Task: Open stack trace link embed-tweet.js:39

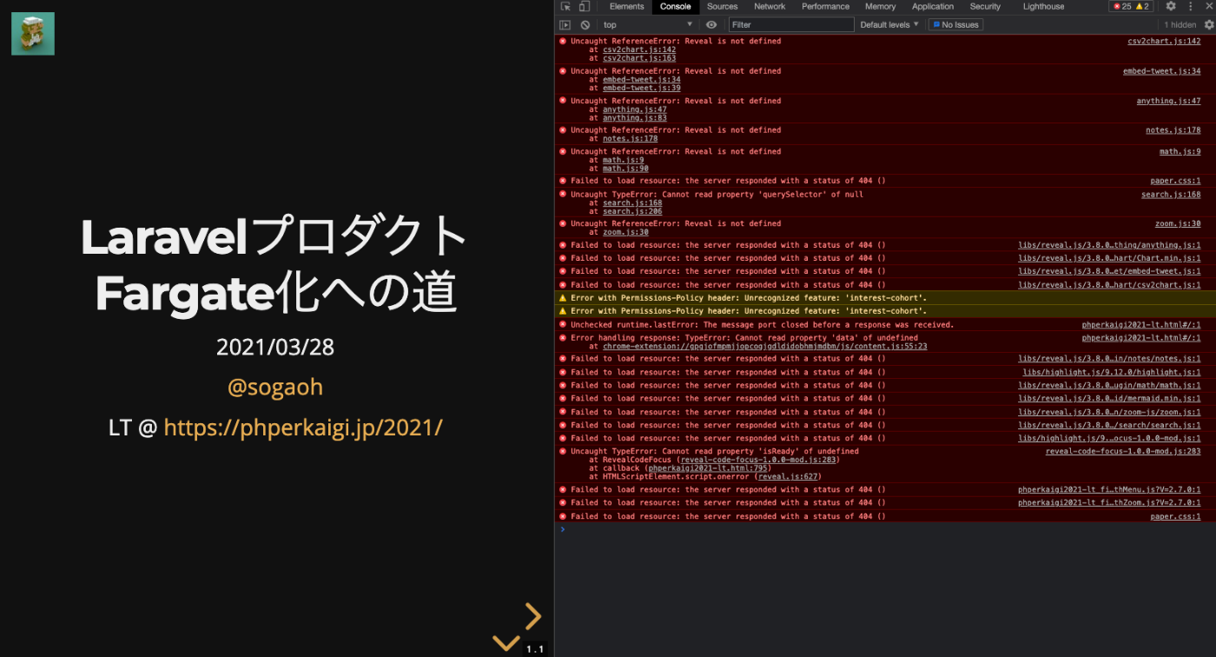Action: point(642,88)
